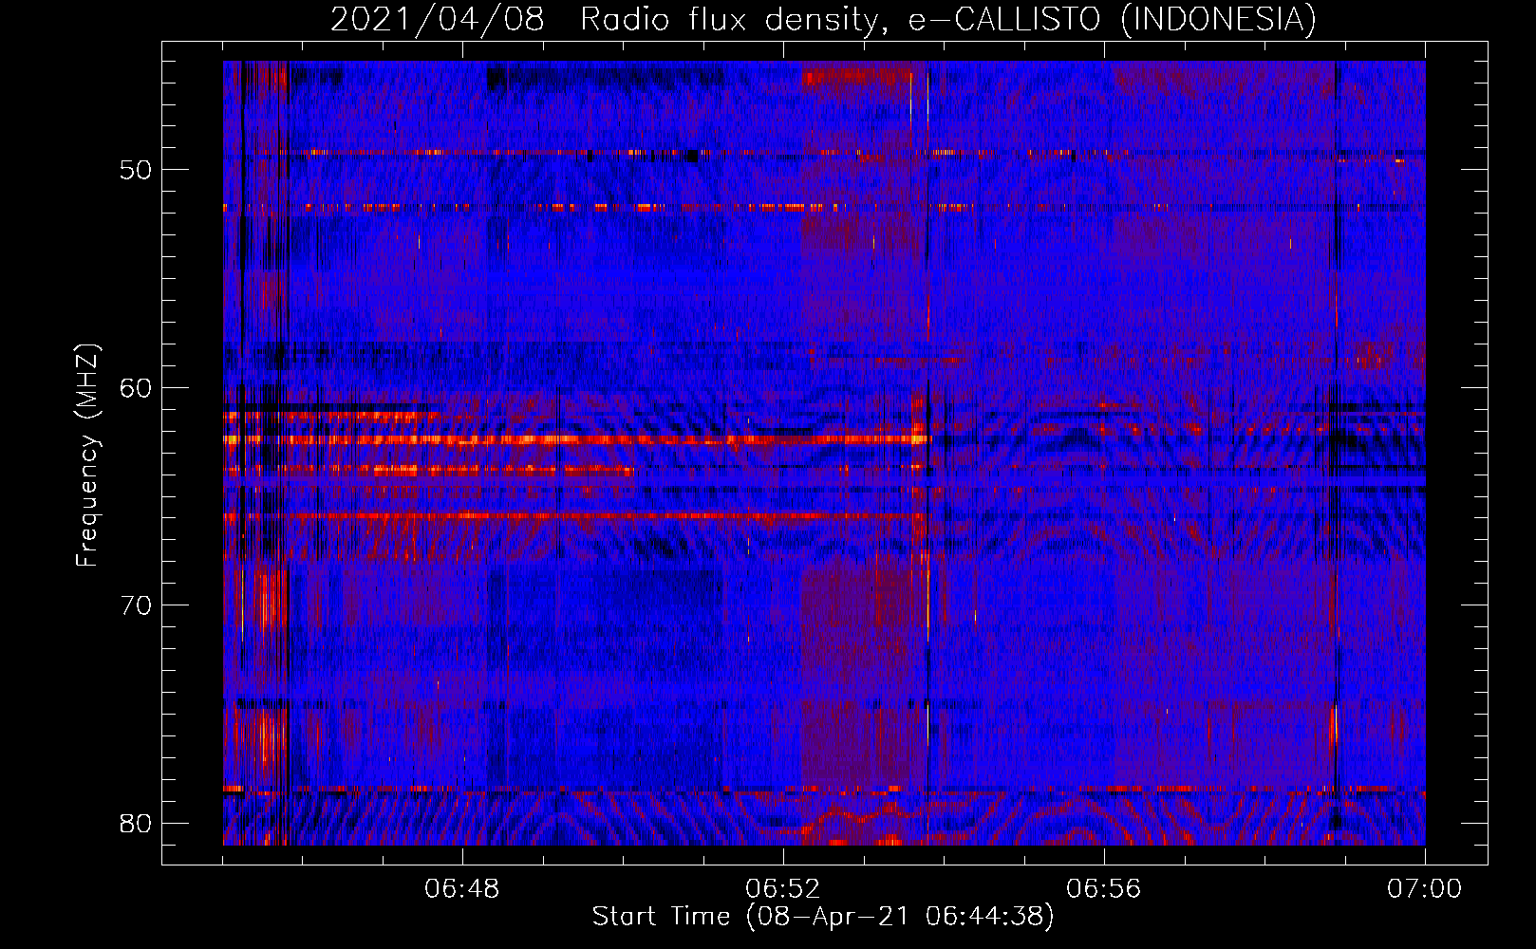Click the 'Frequency (MHZ)' y-axis label

(87, 456)
